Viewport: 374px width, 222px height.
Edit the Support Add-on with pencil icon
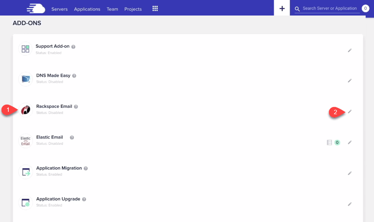pos(350,50)
